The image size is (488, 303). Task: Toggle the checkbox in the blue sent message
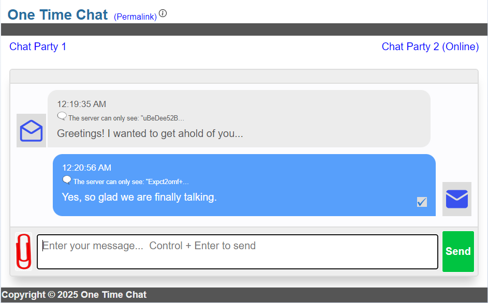(x=422, y=202)
